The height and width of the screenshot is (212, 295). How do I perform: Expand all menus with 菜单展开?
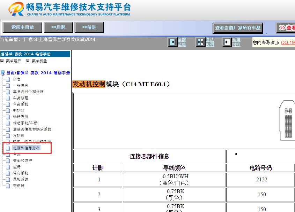13,61
